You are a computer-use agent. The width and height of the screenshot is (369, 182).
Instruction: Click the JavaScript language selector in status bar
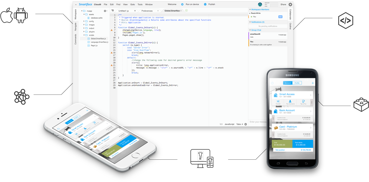(x=230, y=124)
